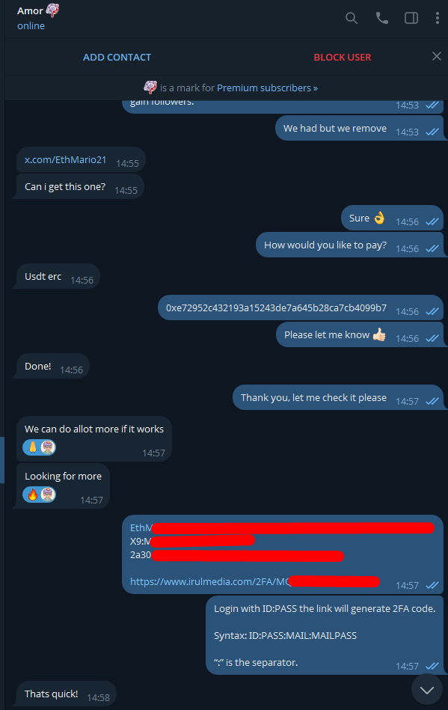Click Amor's name in the chat header
The image size is (448, 710).
point(30,11)
